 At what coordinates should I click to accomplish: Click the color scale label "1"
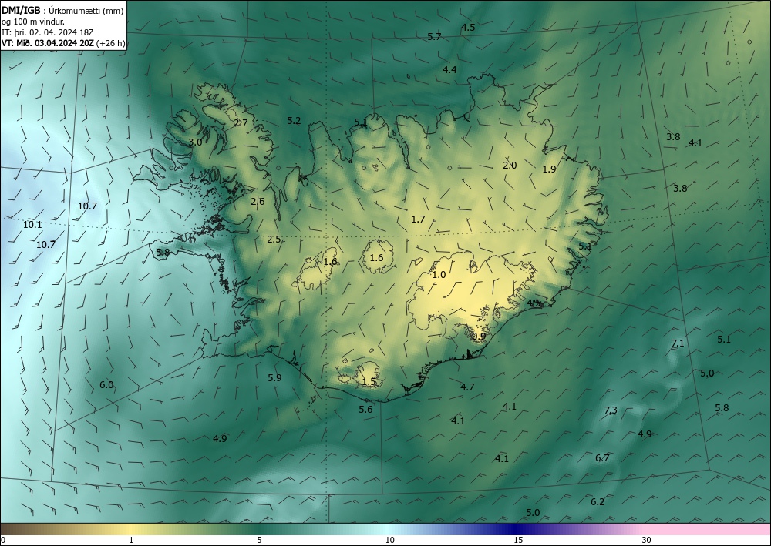[x=131, y=540]
